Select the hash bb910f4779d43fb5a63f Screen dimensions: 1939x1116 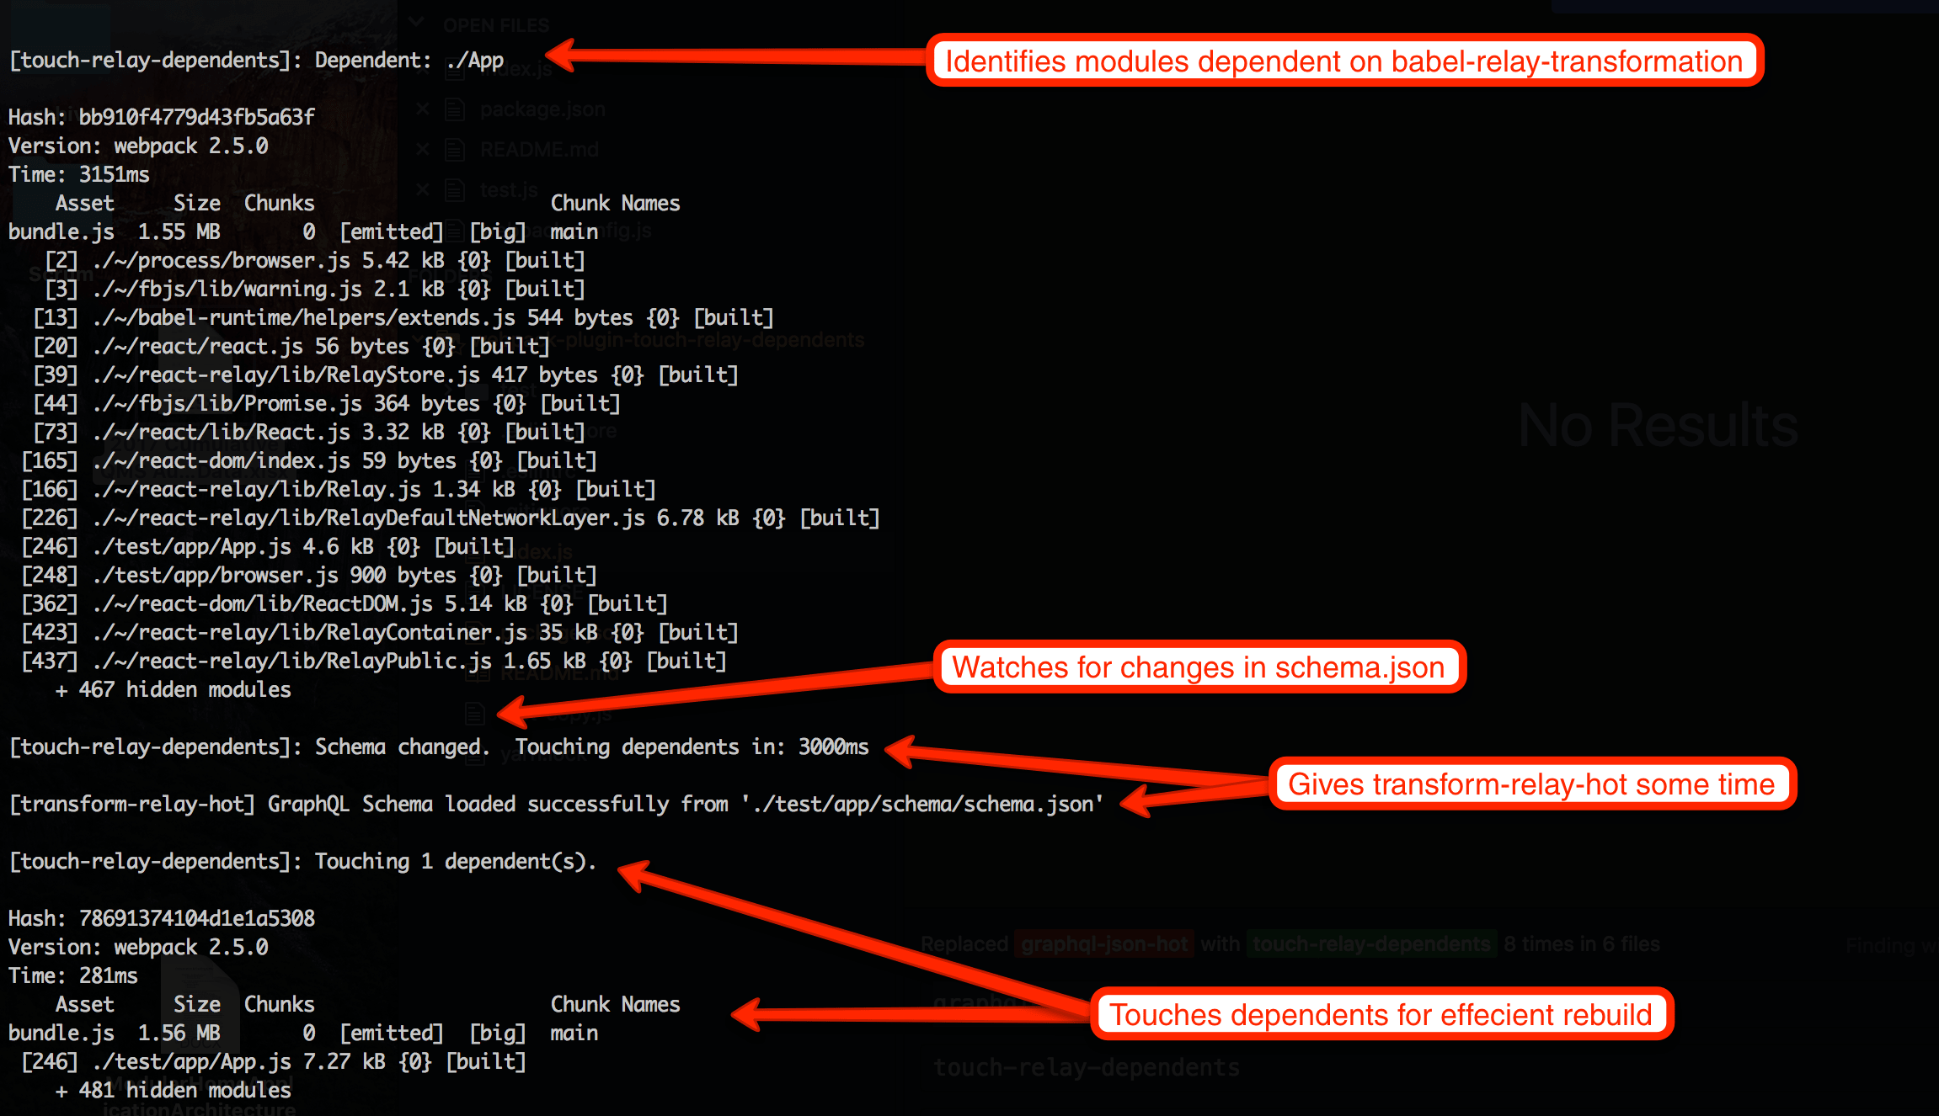point(197,117)
